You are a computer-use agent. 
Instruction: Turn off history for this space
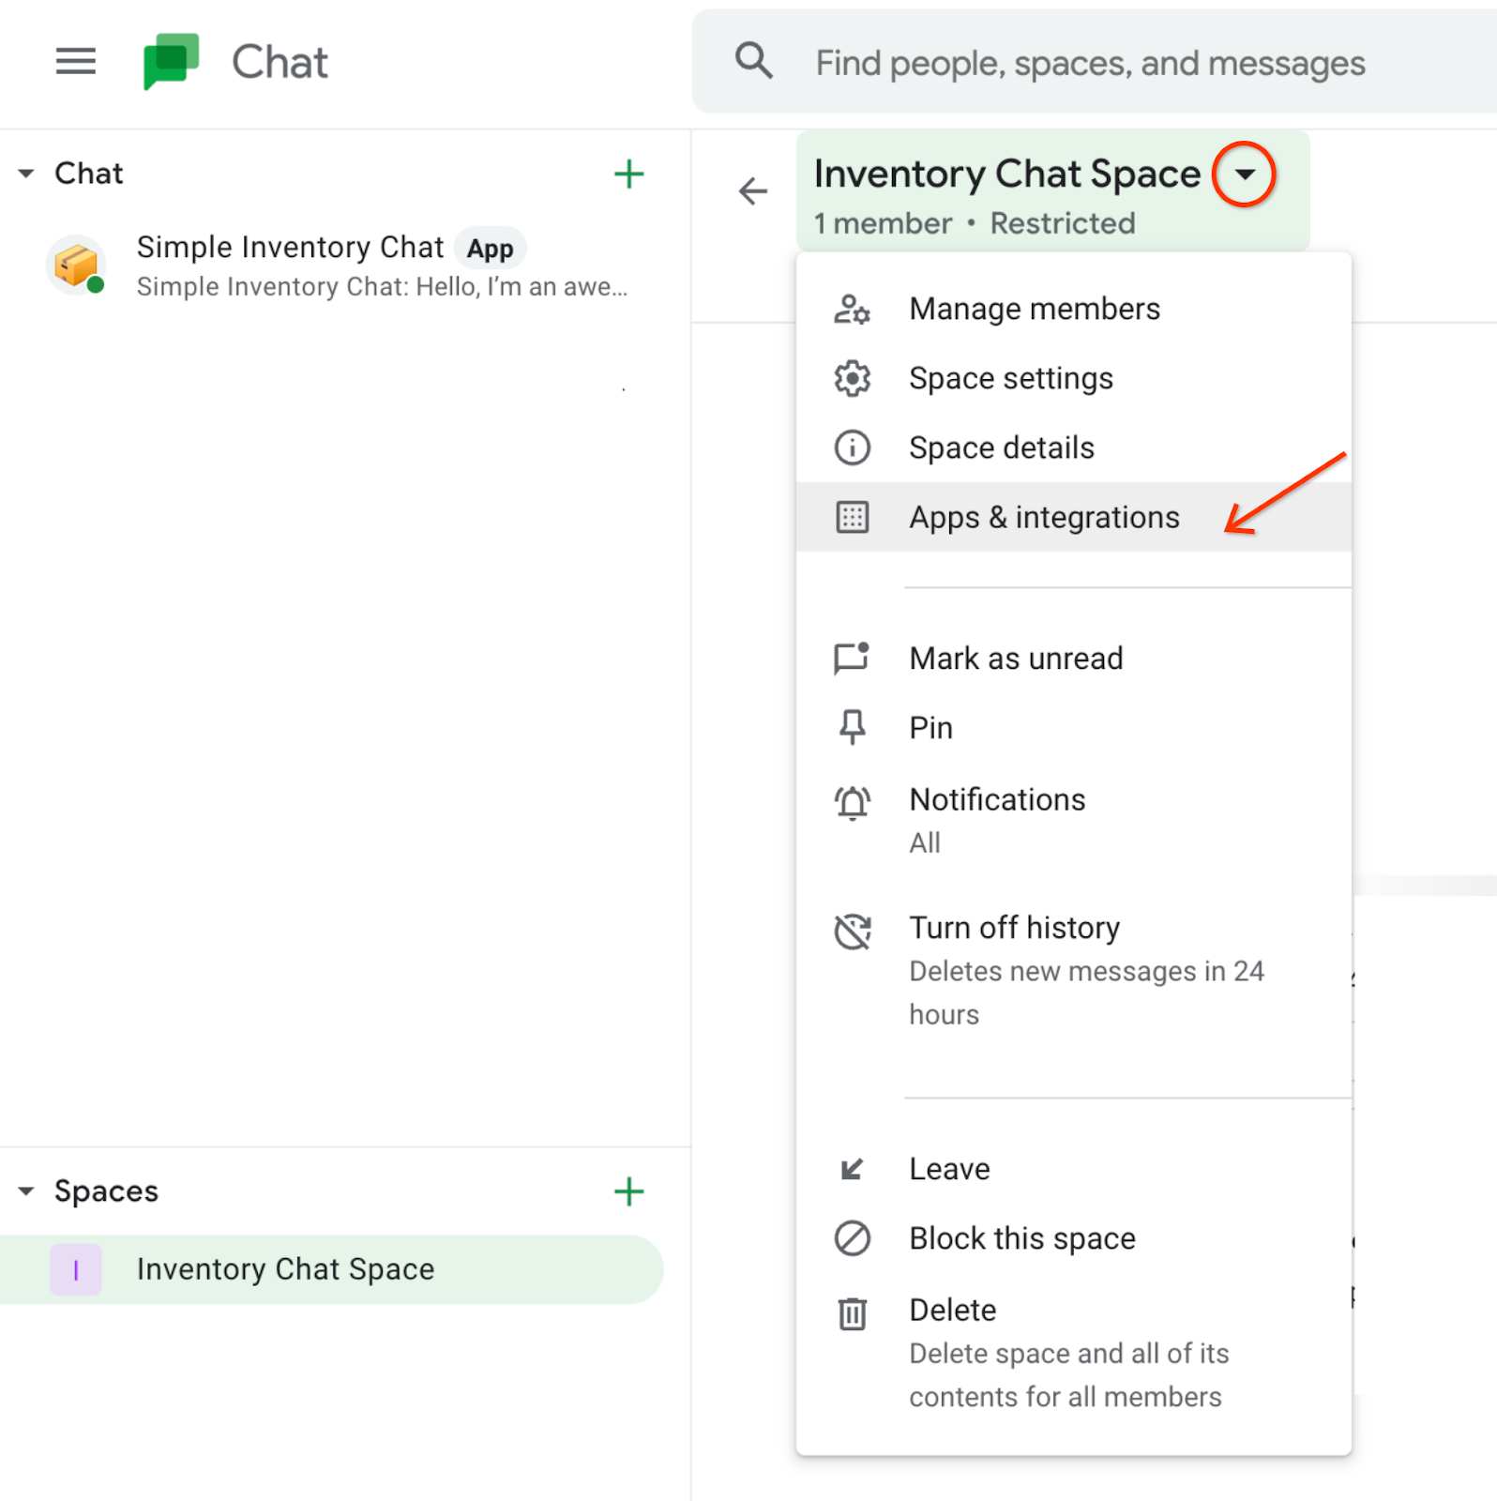[1014, 928]
